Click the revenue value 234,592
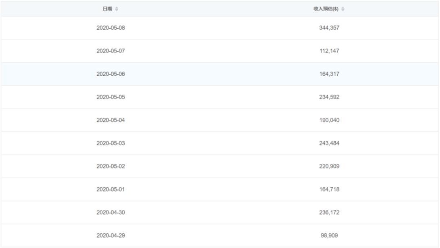This screenshot has height=248, width=440. click(x=329, y=97)
